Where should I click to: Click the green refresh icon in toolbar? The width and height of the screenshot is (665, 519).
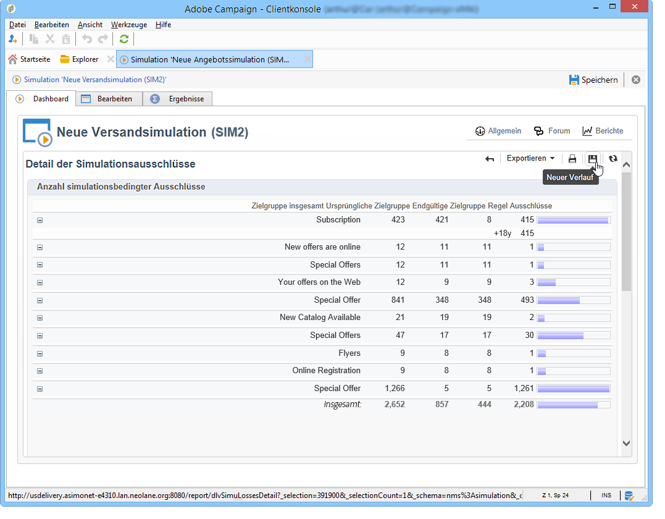pyautogui.click(x=124, y=40)
